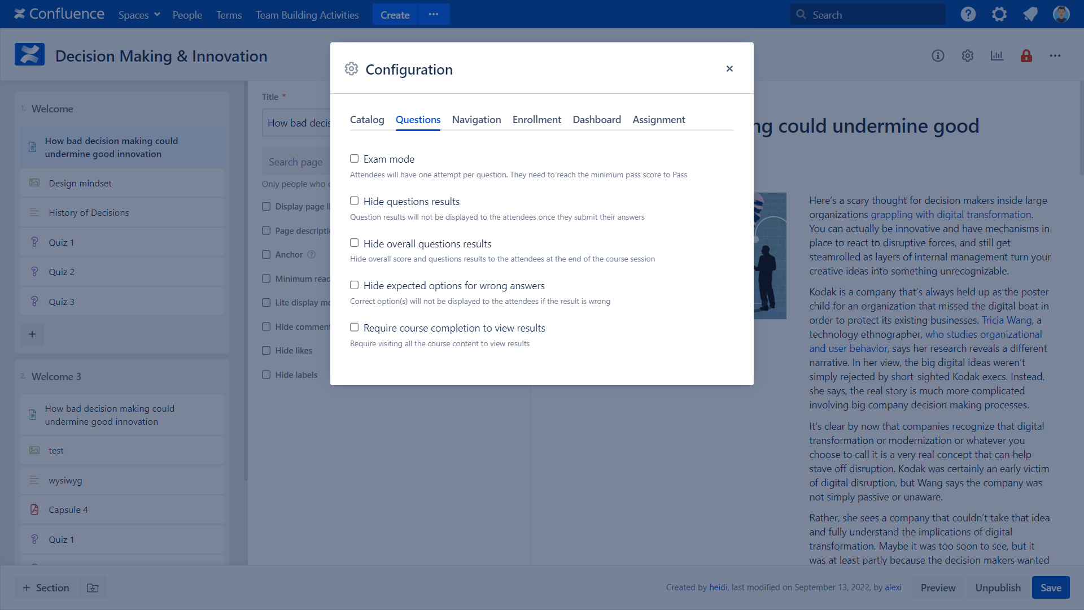Image resolution: width=1084 pixels, height=610 pixels.
Task: Switch to the Navigation tab
Action: 476,120
